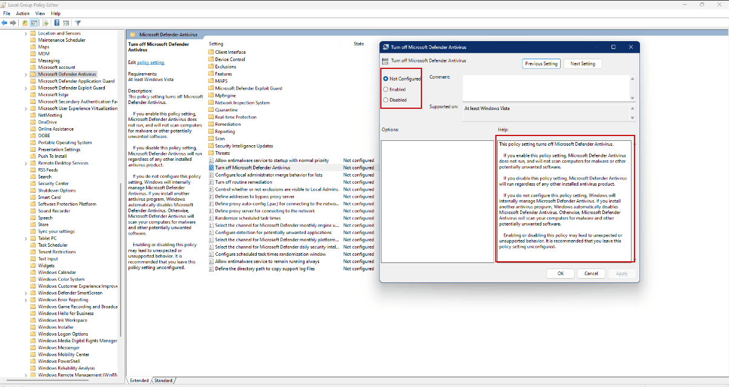Select the Security Center tree item
This screenshot has width=729, height=387.
53,183
